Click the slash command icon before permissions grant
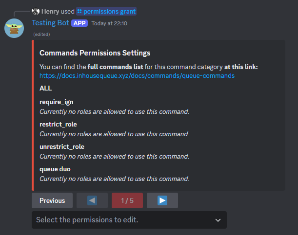The image size is (298, 235). pos(79,11)
